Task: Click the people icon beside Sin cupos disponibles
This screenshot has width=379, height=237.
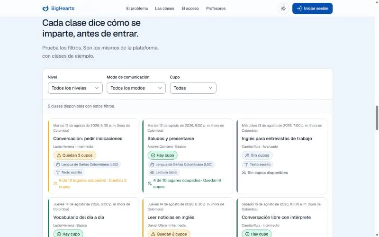Action: [x=244, y=173]
